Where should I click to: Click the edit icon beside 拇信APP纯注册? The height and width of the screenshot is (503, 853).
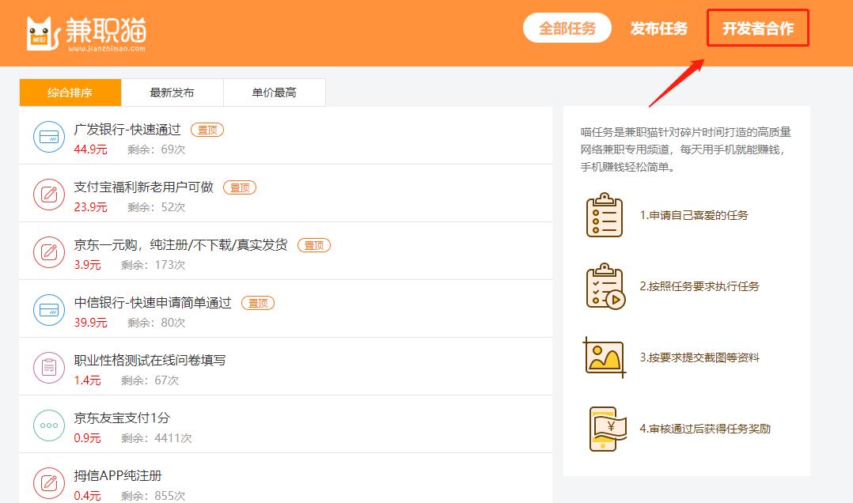click(x=49, y=483)
